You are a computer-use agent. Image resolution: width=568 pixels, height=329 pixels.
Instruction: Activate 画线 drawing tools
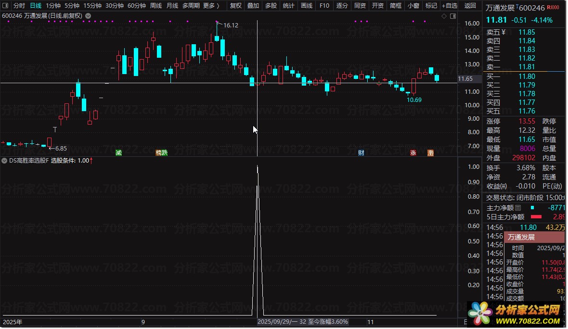(x=307, y=5)
